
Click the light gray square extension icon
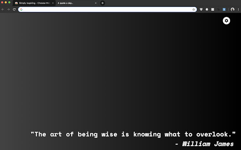click(213, 9)
